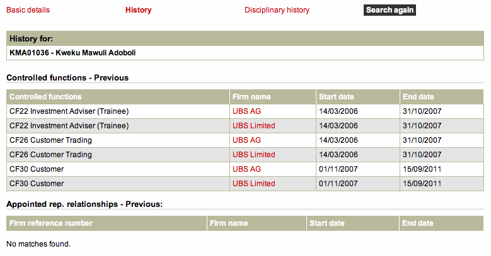Viewport: 491px width, 256px height.
Task: Click the No matches found message
Action: tap(38, 243)
